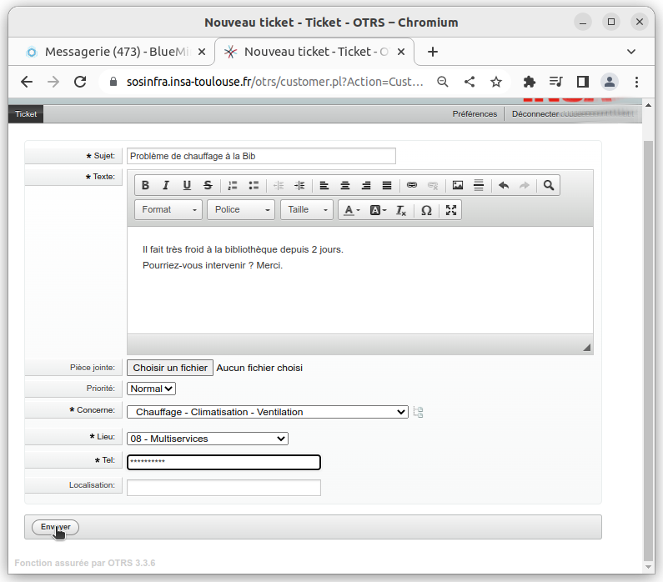Open the text color picker
The height and width of the screenshot is (582, 663).
tap(351, 210)
